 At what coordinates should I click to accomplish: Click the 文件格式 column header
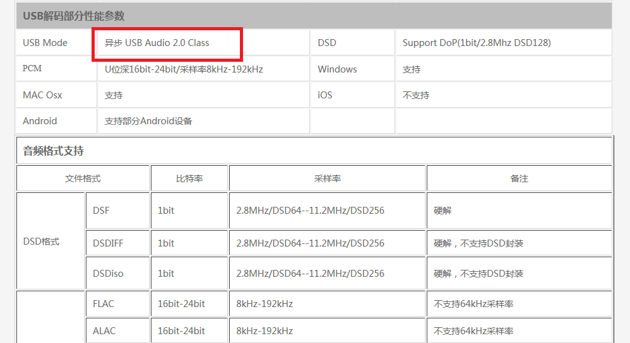coord(83,178)
